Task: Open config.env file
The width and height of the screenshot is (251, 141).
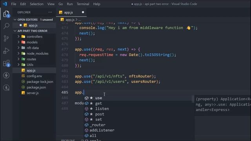Action: coord(34,76)
